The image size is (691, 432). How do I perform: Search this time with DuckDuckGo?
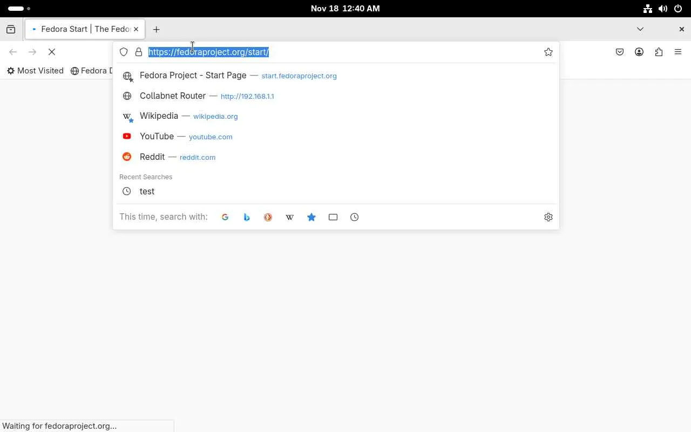tap(268, 217)
